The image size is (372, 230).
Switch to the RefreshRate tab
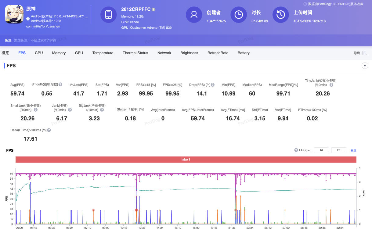click(x=218, y=53)
